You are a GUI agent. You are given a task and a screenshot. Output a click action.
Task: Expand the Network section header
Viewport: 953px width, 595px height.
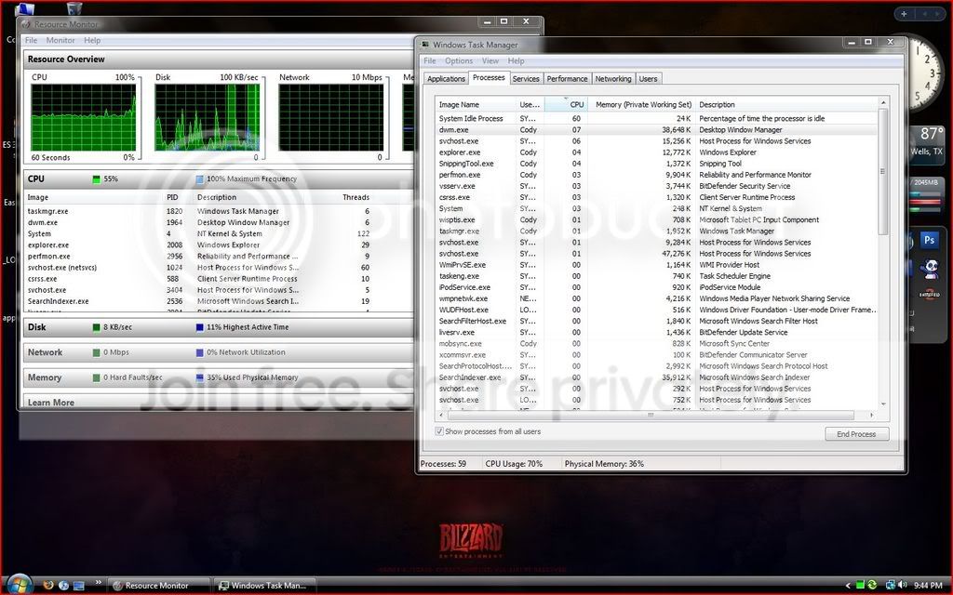point(219,352)
